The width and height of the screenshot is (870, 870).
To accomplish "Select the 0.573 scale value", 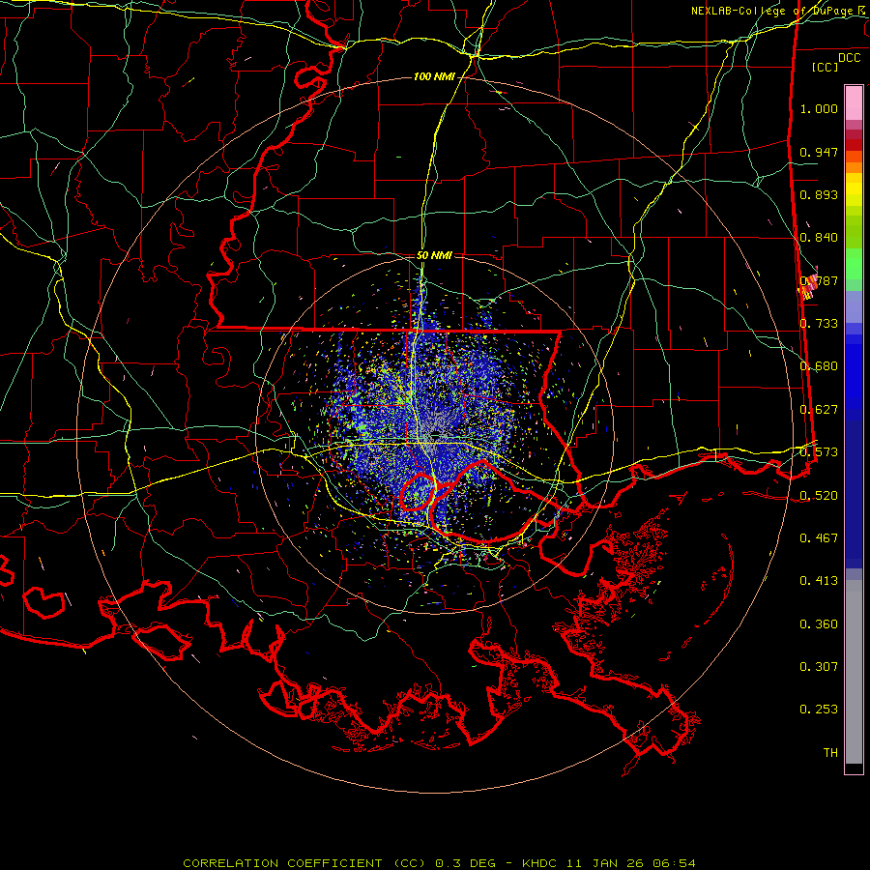I will click(x=819, y=452).
